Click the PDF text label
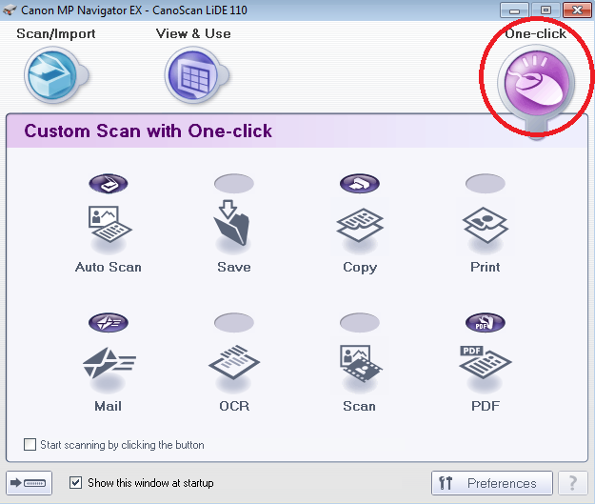The image size is (595, 504). (486, 406)
